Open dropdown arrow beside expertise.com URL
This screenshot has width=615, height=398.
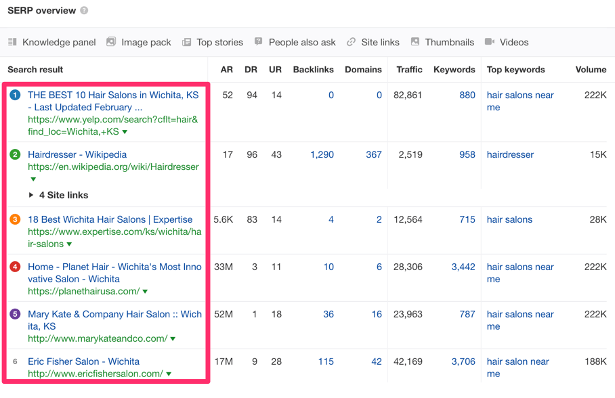(x=69, y=244)
